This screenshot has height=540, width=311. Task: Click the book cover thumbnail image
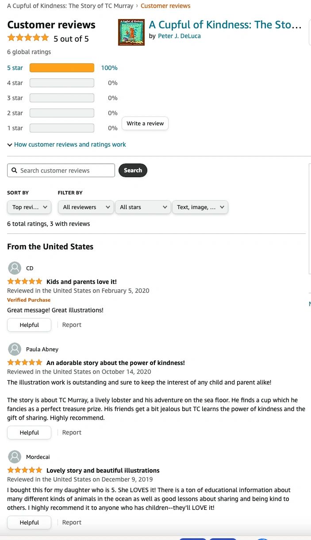tap(131, 32)
